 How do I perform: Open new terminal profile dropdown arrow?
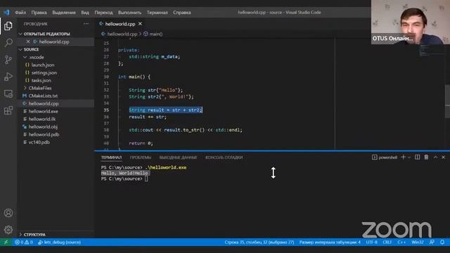point(409,157)
